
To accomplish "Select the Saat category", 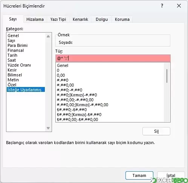I will [x=26, y=60].
